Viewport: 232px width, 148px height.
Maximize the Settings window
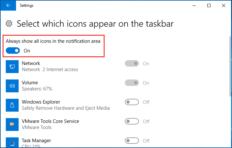pyautogui.click(x=209, y=5)
